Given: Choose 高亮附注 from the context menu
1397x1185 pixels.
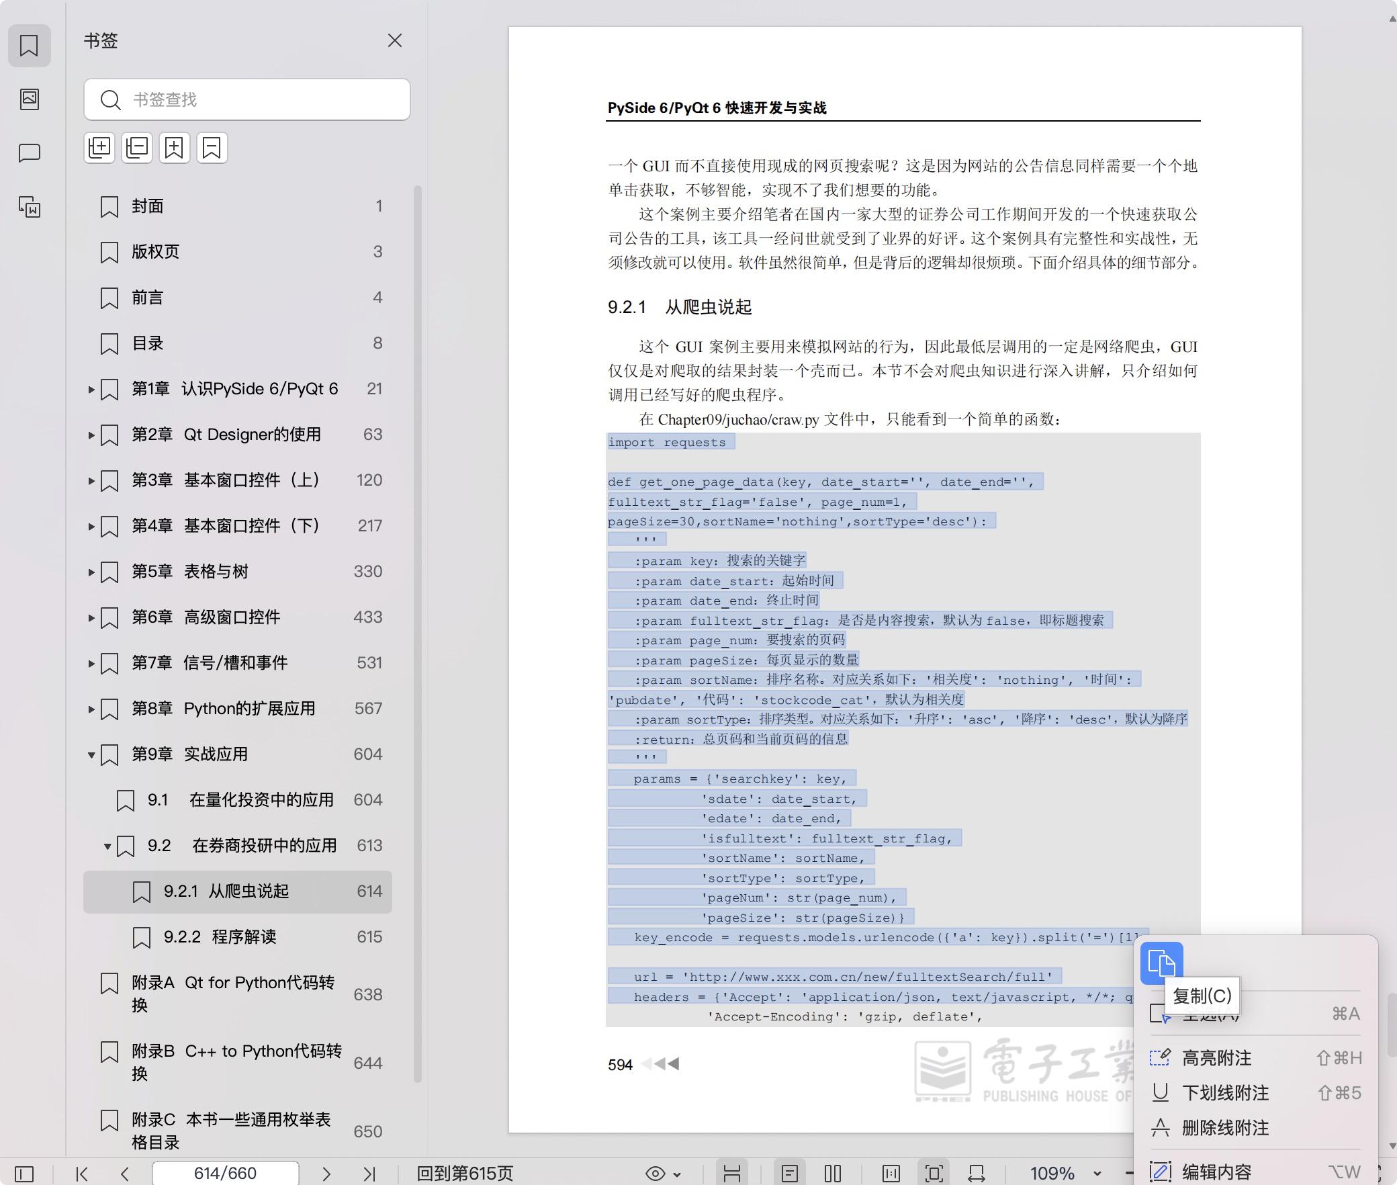Looking at the screenshot, I should click(1217, 1057).
